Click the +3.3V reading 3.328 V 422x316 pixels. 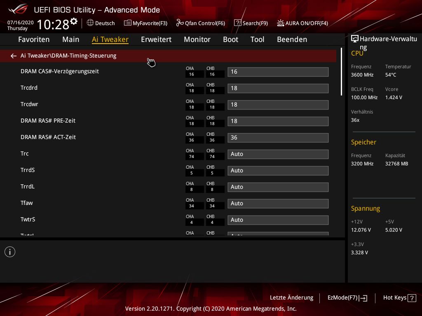[359, 253]
